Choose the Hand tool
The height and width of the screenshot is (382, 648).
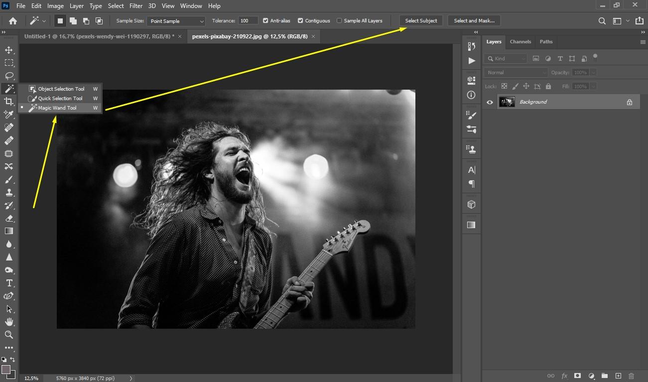(9, 322)
